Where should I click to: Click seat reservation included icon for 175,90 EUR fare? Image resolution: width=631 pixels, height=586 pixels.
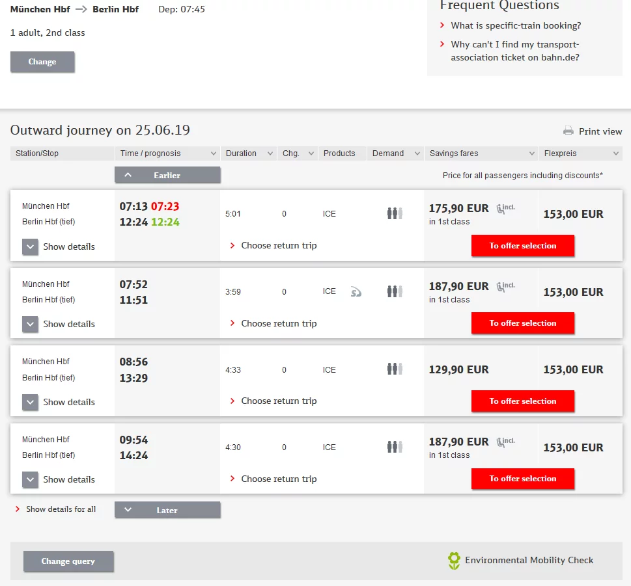click(x=505, y=209)
